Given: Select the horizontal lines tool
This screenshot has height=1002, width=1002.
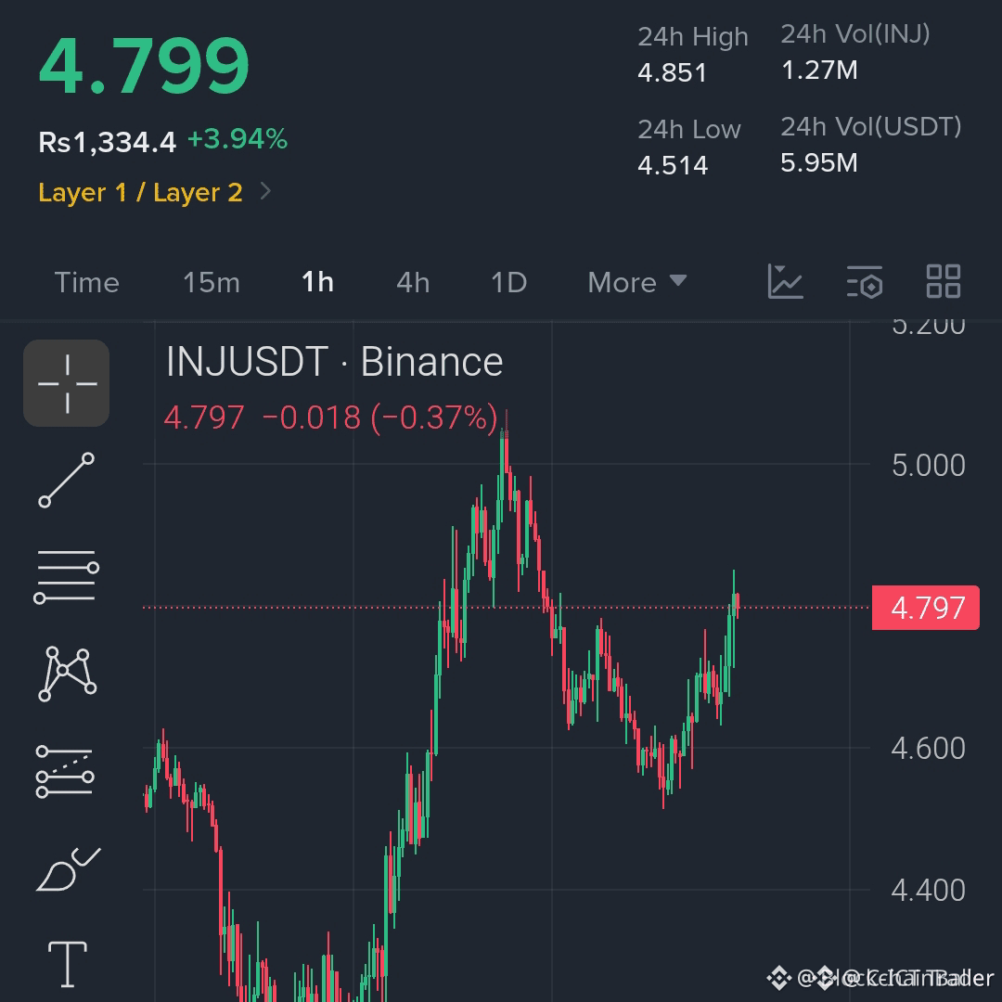Looking at the screenshot, I should point(67,576).
